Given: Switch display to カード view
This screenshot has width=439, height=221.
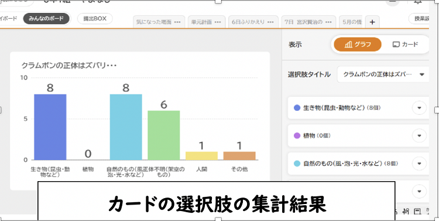Looking at the screenshot, I should [405, 45].
